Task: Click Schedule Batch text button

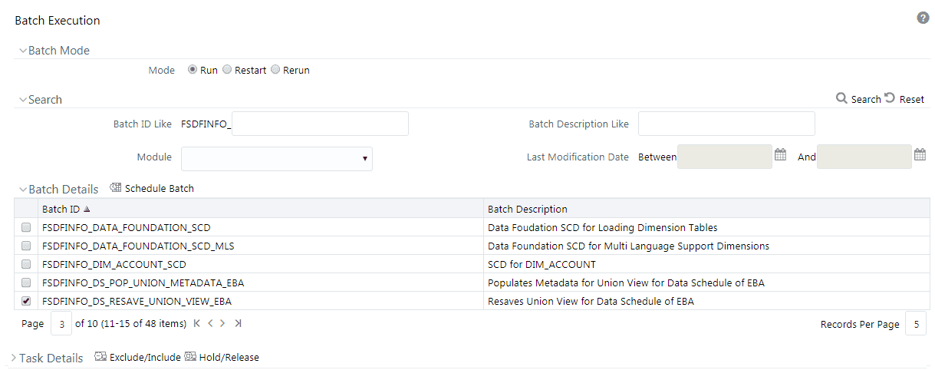Action: click(x=160, y=188)
